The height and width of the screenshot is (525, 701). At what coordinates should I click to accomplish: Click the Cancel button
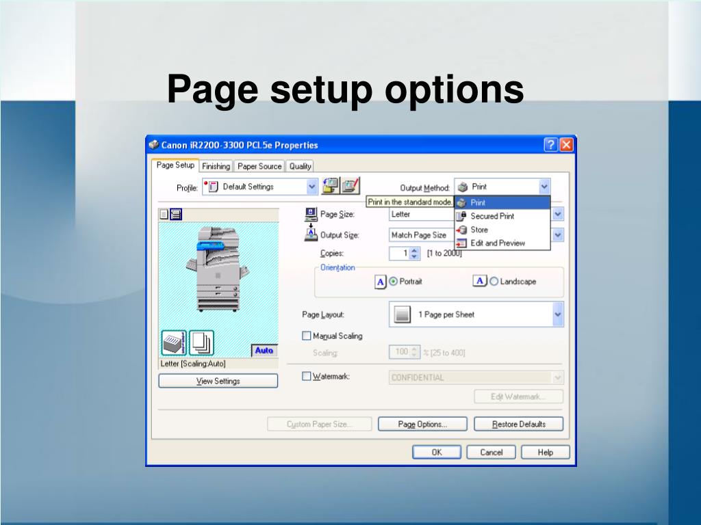click(x=492, y=453)
